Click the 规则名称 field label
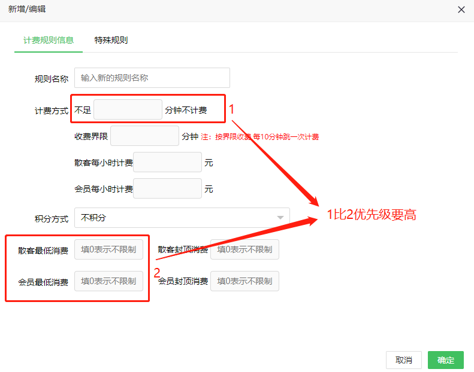This screenshot has width=474, height=372. coord(52,78)
